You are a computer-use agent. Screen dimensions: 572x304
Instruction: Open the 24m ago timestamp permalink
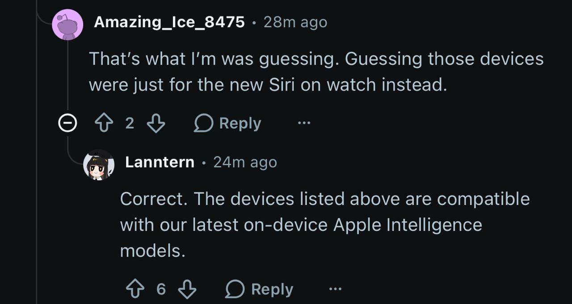[x=245, y=162]
